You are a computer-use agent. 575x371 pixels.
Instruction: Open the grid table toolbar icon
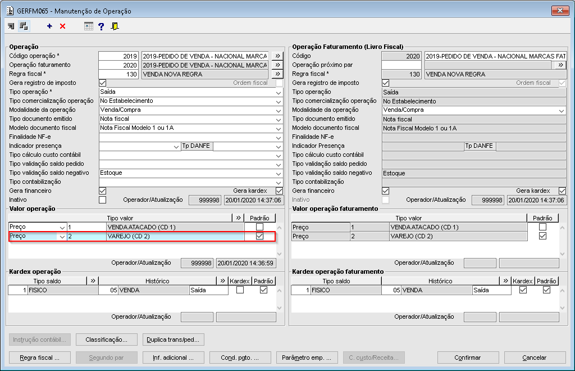pos(88,26)
